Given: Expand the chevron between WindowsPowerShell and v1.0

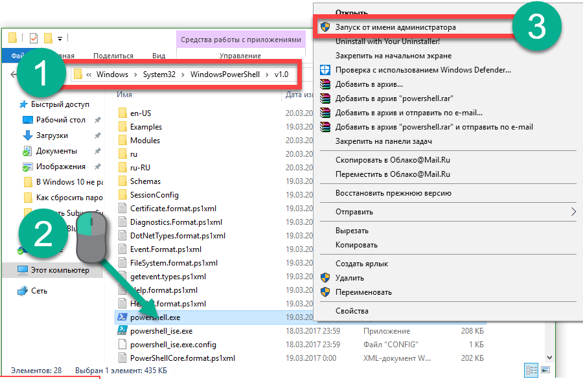Looking at the screenshot, I should coord(268,75).
